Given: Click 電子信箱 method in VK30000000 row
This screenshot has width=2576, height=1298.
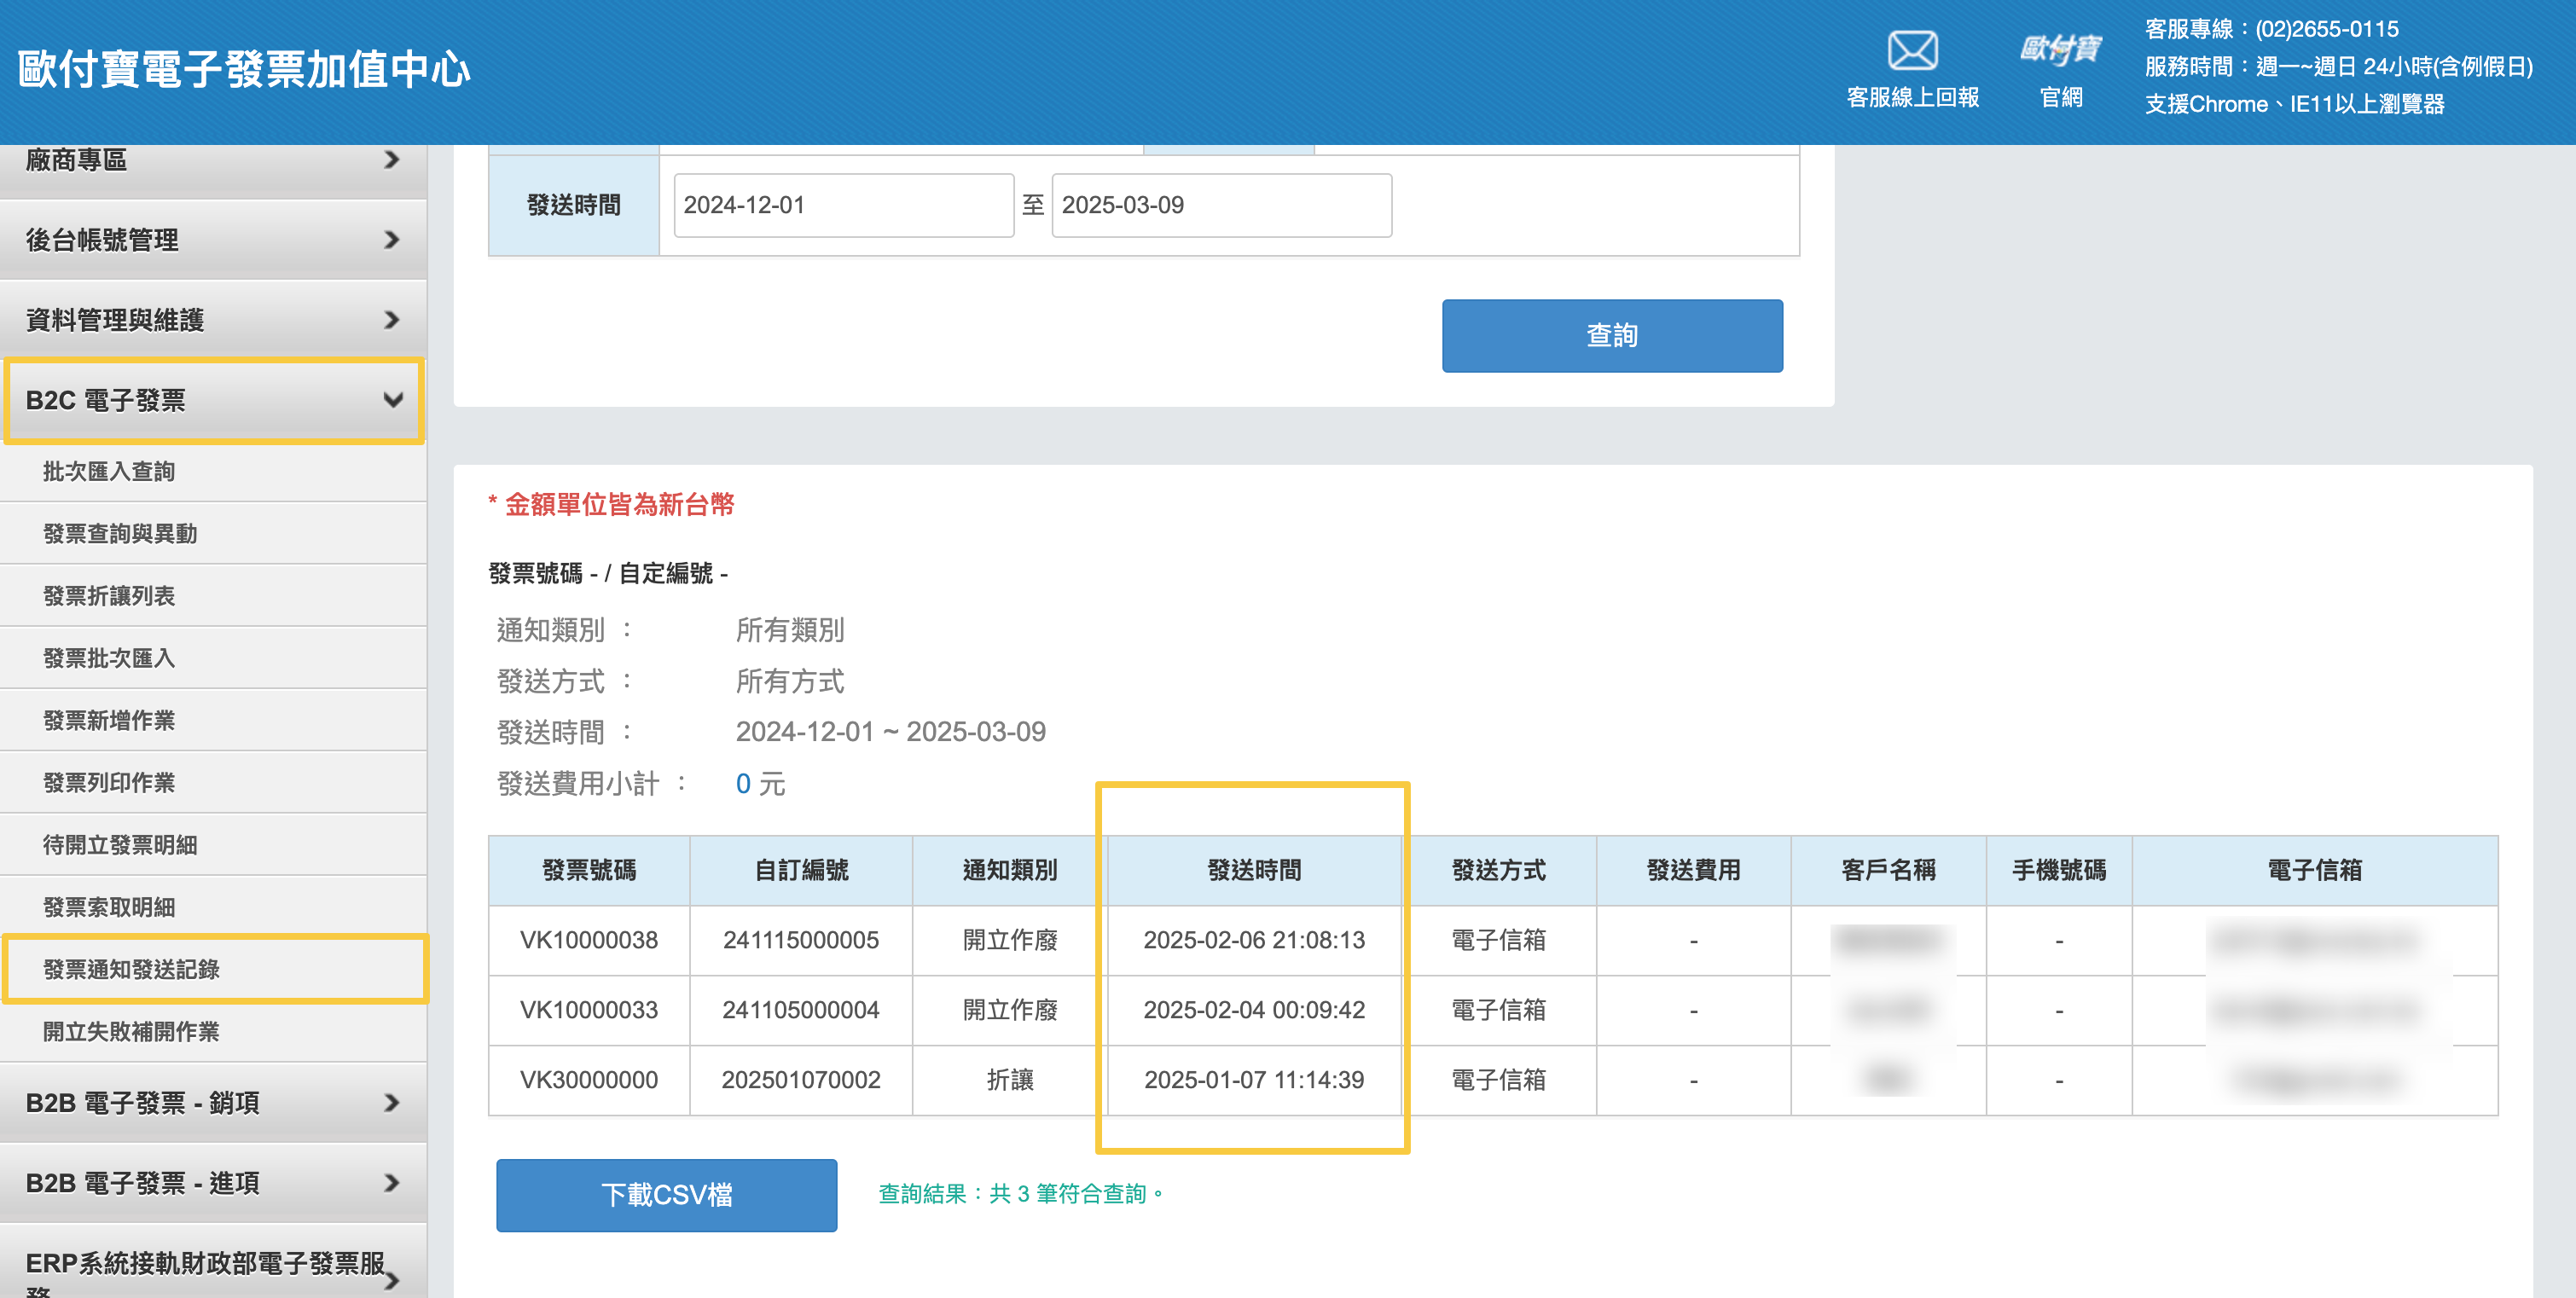Looking at the screenshot, I should pyautogui.click(x=1498, y=1080).
